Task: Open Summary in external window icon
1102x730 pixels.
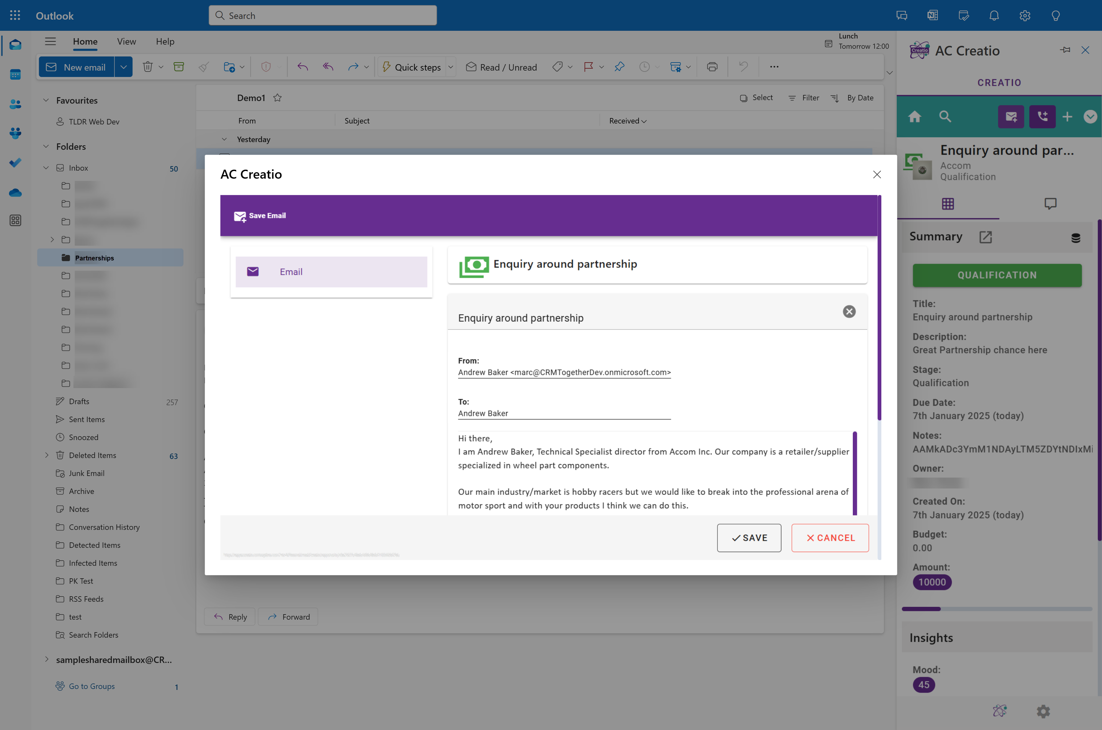Action: tap(986, 237)
